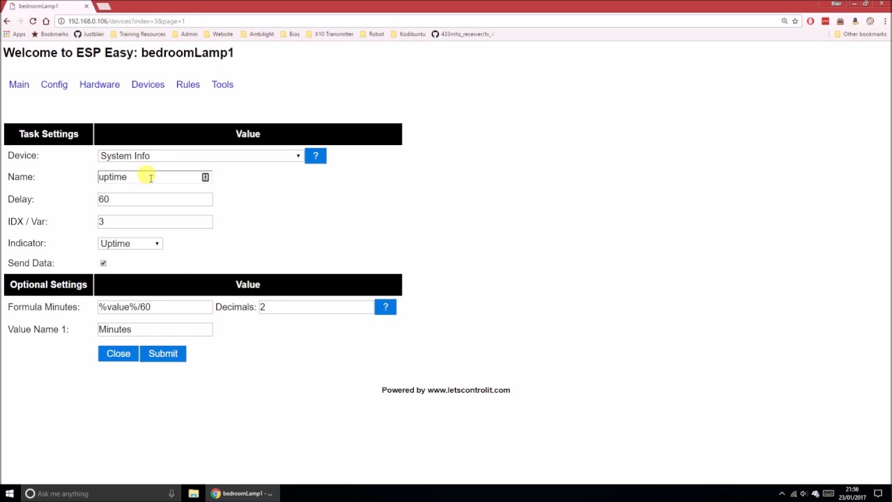Open File Explorer from taskbar

[x=194, y=494]
